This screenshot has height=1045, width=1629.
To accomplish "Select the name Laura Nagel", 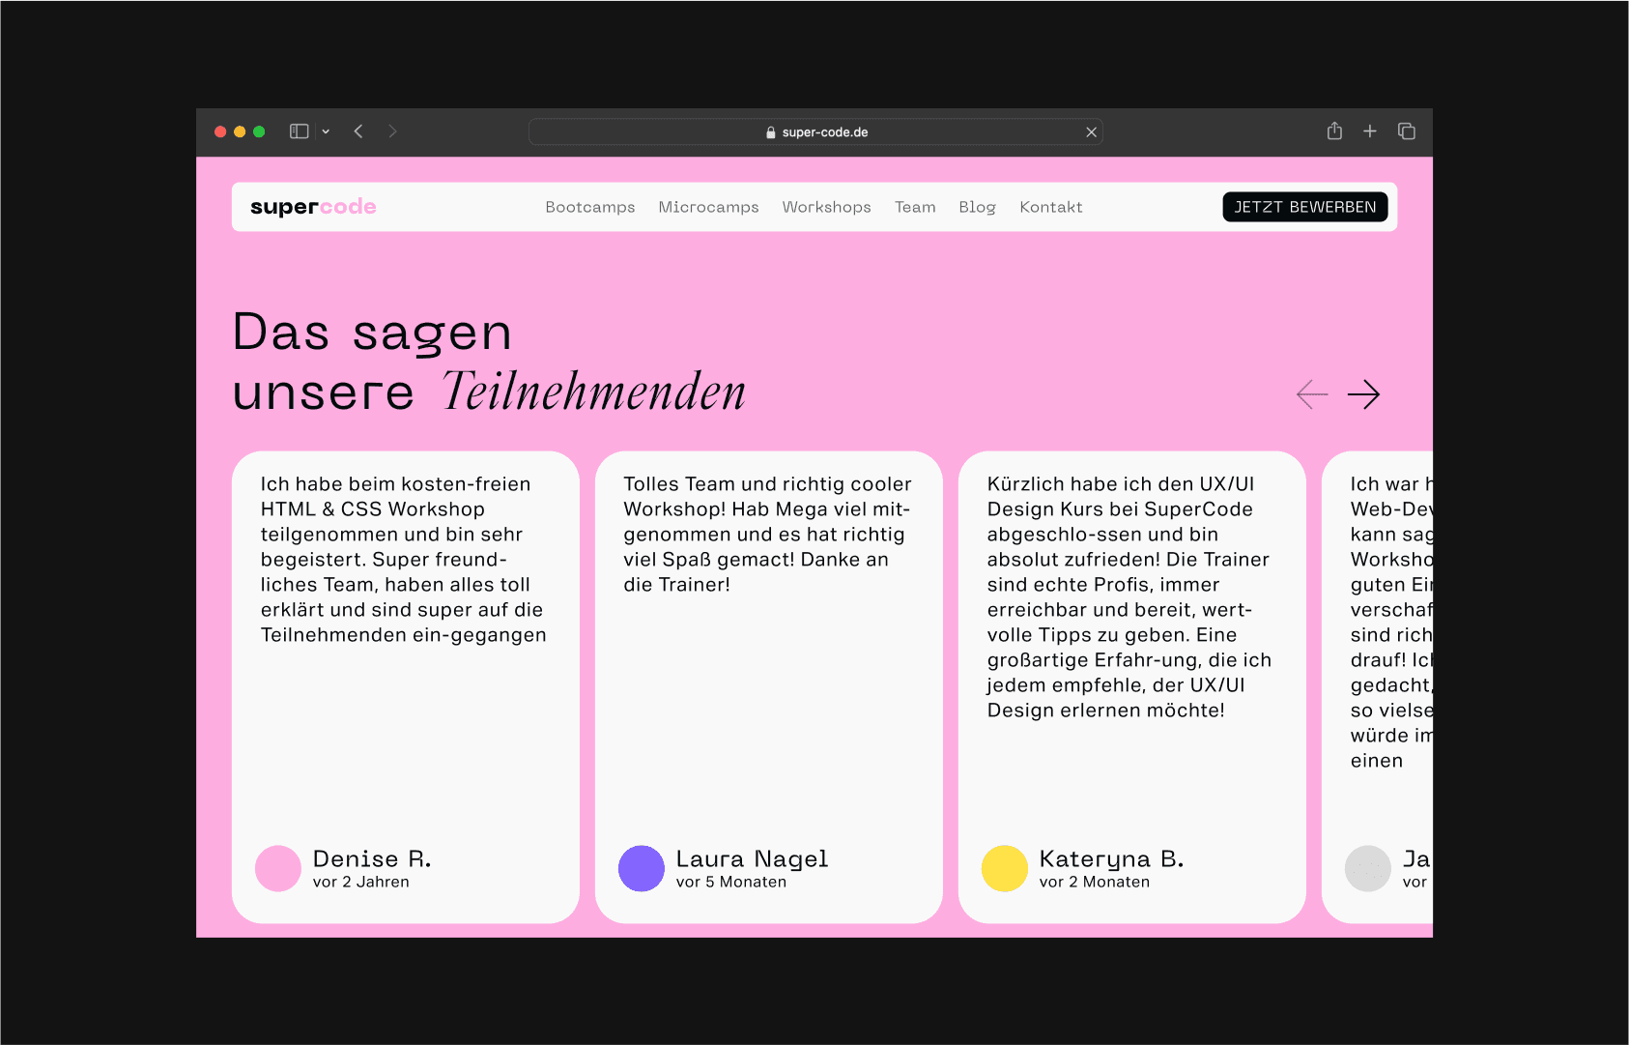I will click(x=752, y=859).
